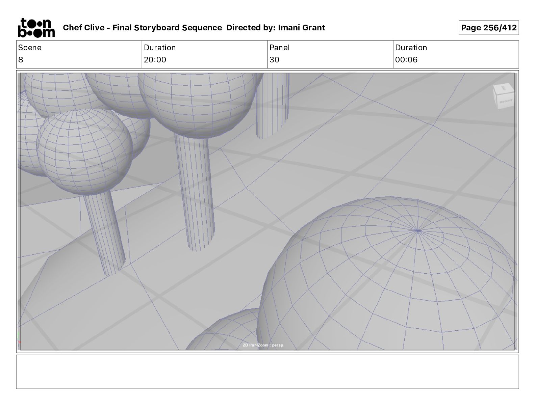Select the background cylinder trunk at top
Viewport: 535px width, 413px height.
272,105
